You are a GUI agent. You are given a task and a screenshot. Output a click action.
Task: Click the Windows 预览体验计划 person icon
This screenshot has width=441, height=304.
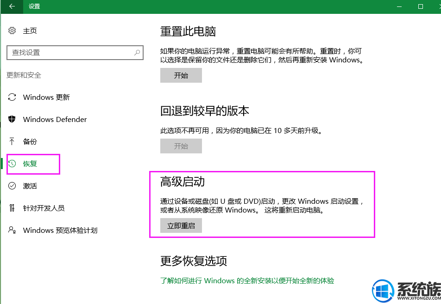12,230
